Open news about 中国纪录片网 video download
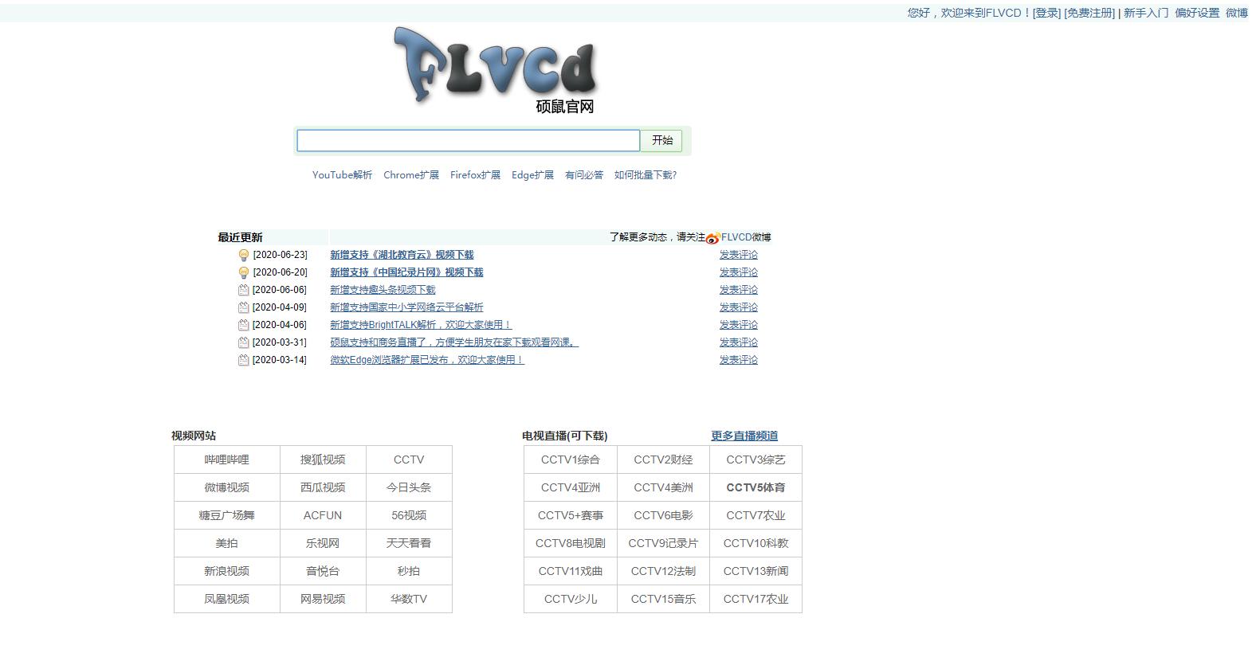 click(406, 272)
